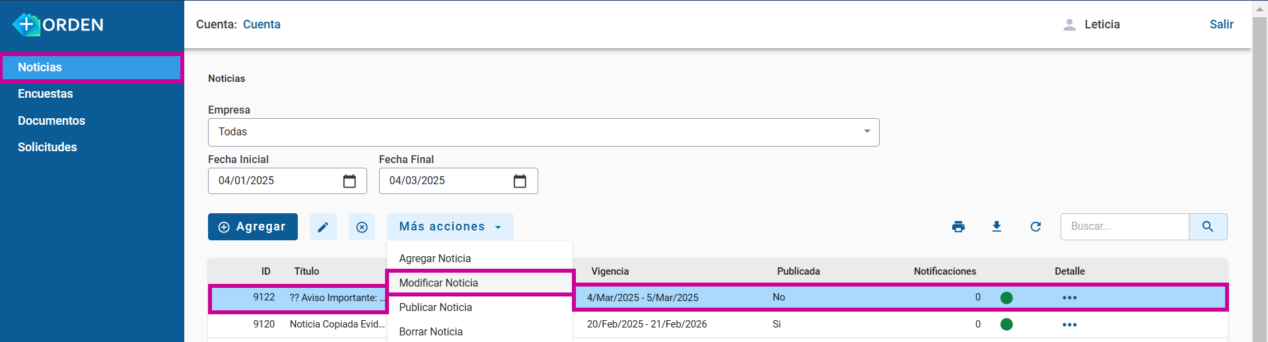The image size is (1268, 342).
Task: Click the printer icon
Action: coord(958,226)
